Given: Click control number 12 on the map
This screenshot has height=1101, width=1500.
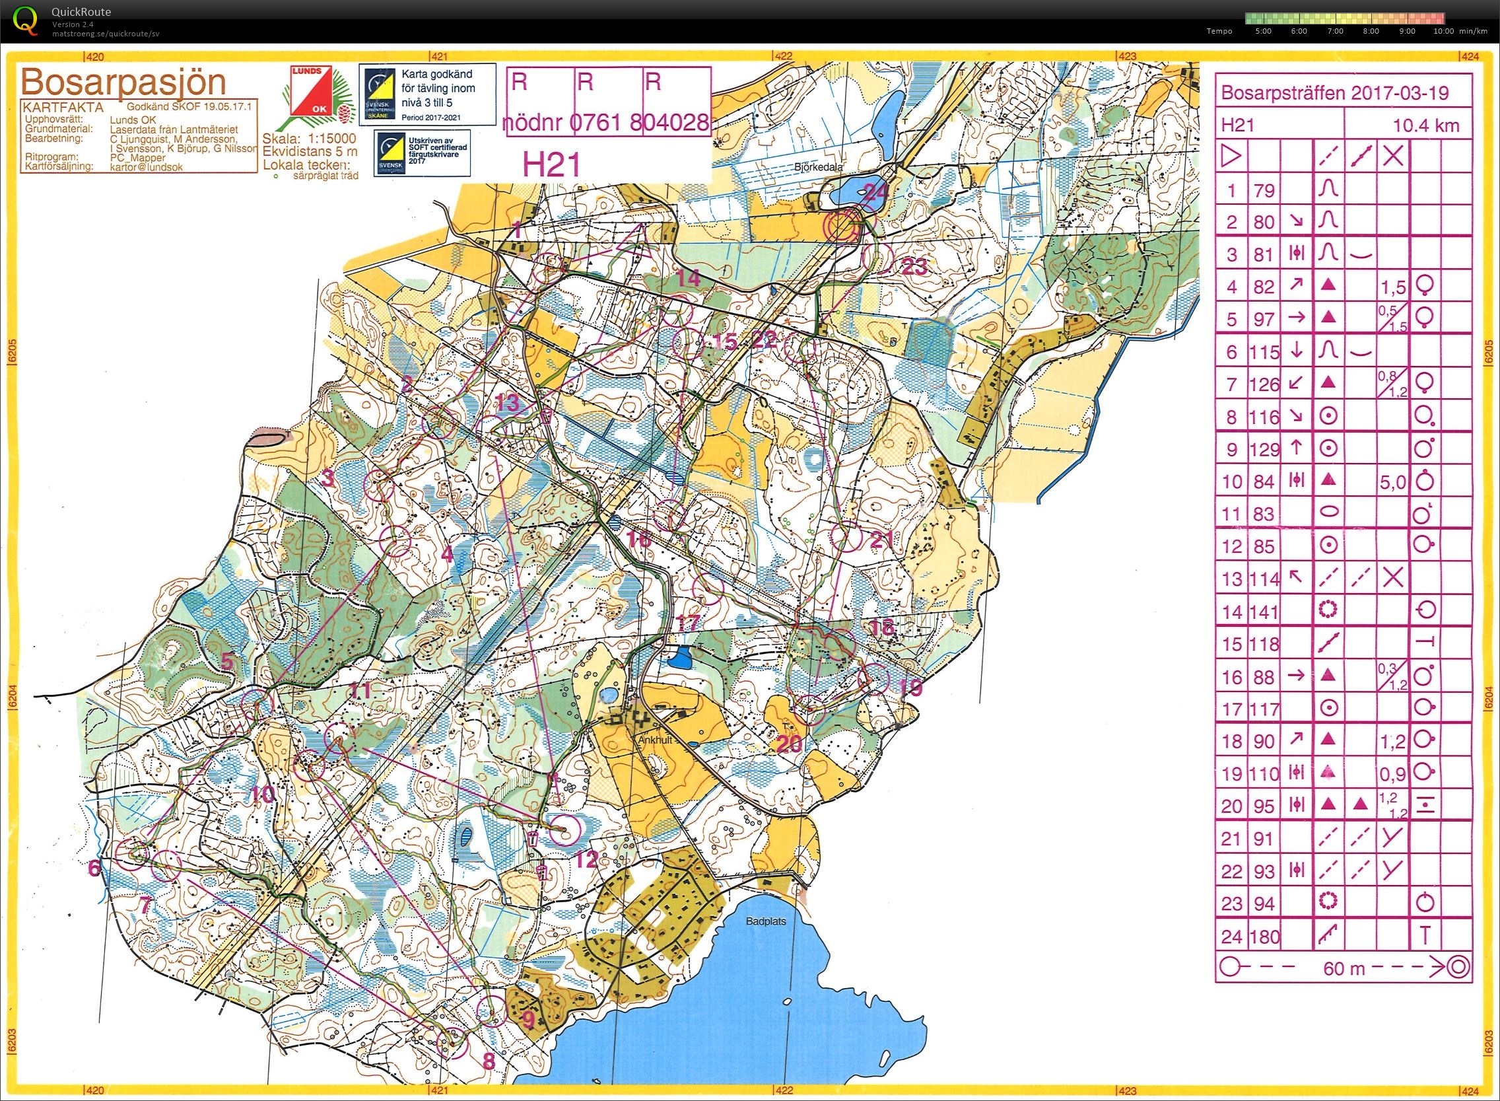Looking at the screenshot, I should (x=586, y=859).
